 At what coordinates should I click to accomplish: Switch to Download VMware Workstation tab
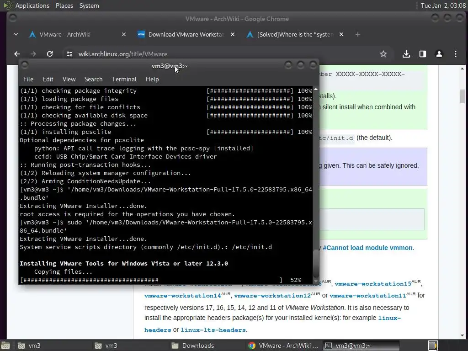click(x=186, y=35)
